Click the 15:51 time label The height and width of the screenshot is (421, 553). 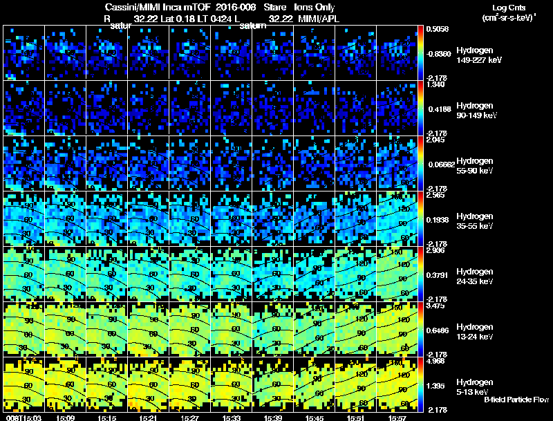[x=355, y=418]
